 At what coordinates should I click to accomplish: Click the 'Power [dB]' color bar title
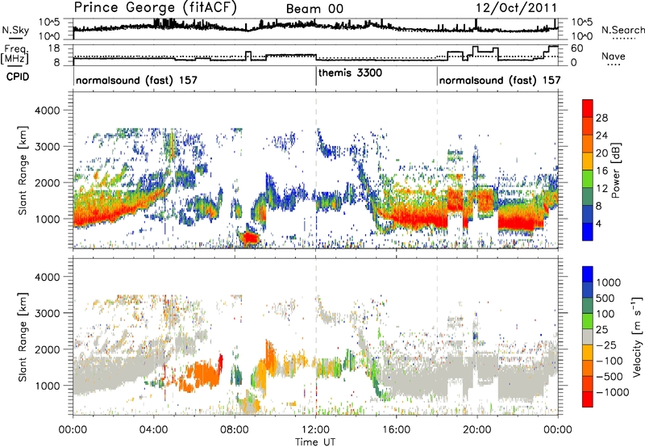click(x=616, y=170)
